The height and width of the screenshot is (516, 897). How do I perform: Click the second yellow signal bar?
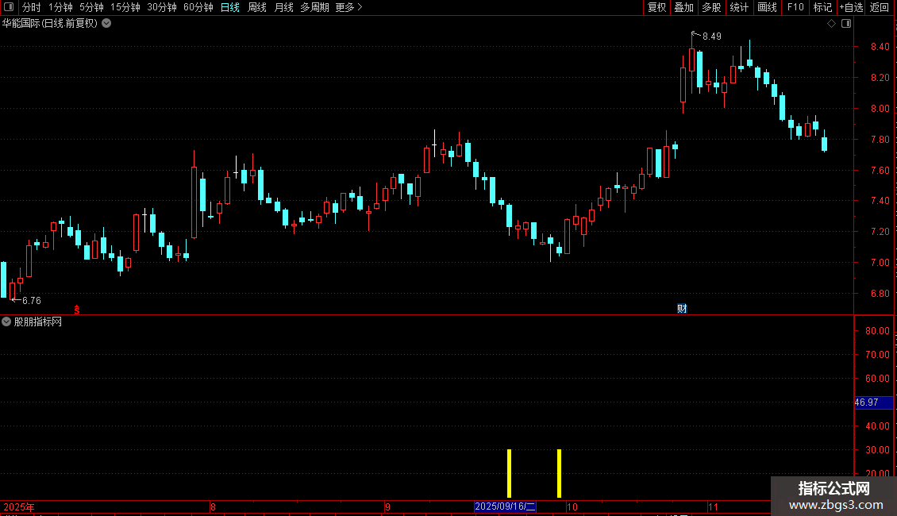point(559,473)
